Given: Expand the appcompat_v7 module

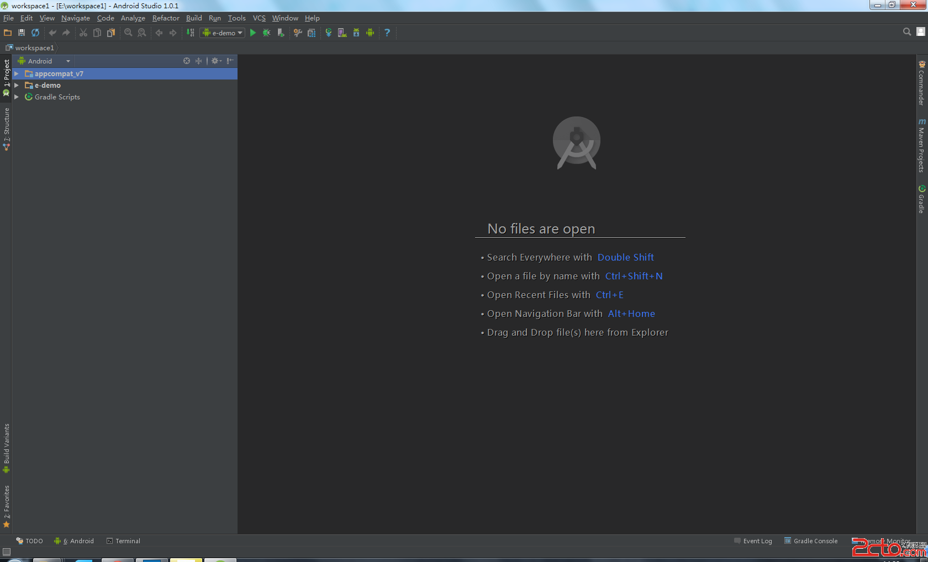Looking at the screenshot, I should tap(17, 74).
